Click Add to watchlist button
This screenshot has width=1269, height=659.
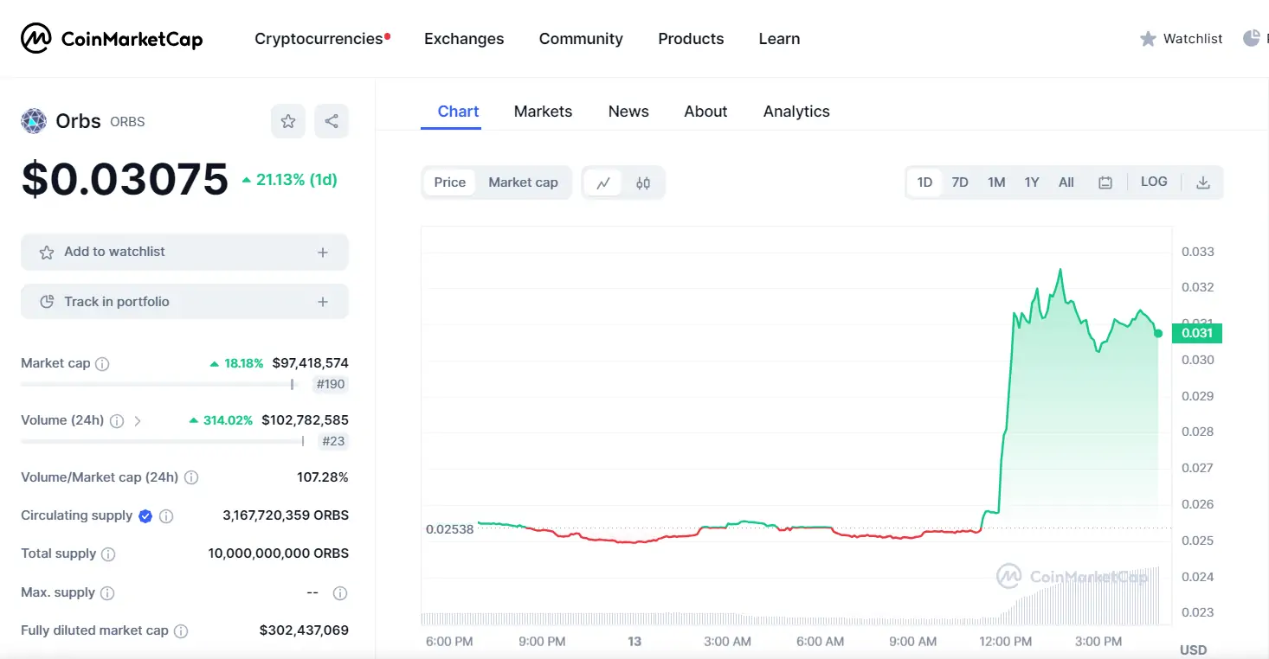[184, 253]
